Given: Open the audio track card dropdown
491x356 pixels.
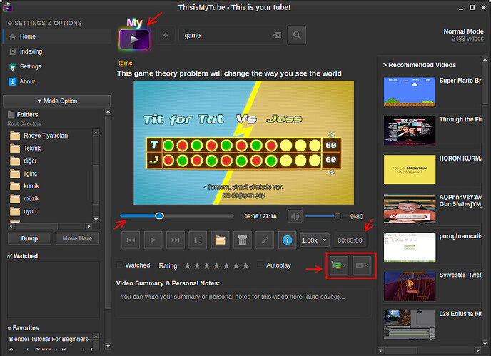Looking at the screenshot, I should click(x=338, y=265).
